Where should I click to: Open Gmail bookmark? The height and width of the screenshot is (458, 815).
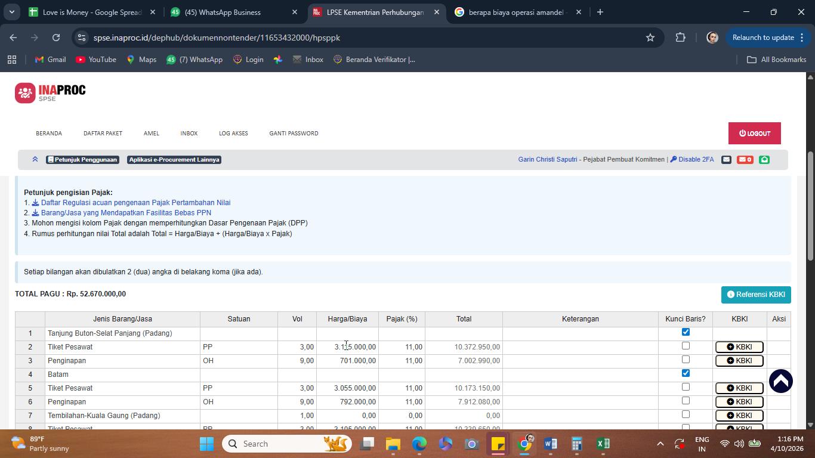(x=51, y=60)
